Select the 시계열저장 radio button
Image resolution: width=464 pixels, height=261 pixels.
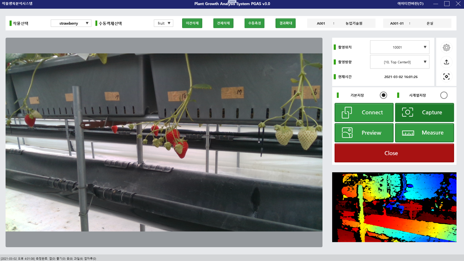coord(444,95)
